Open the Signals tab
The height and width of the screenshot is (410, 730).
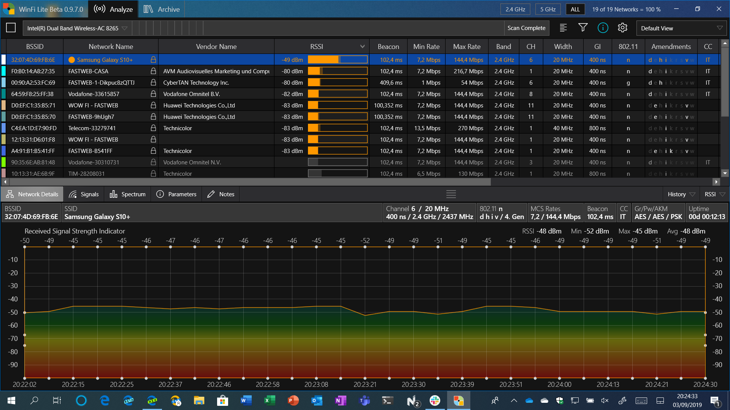click(x=84, y=194)
